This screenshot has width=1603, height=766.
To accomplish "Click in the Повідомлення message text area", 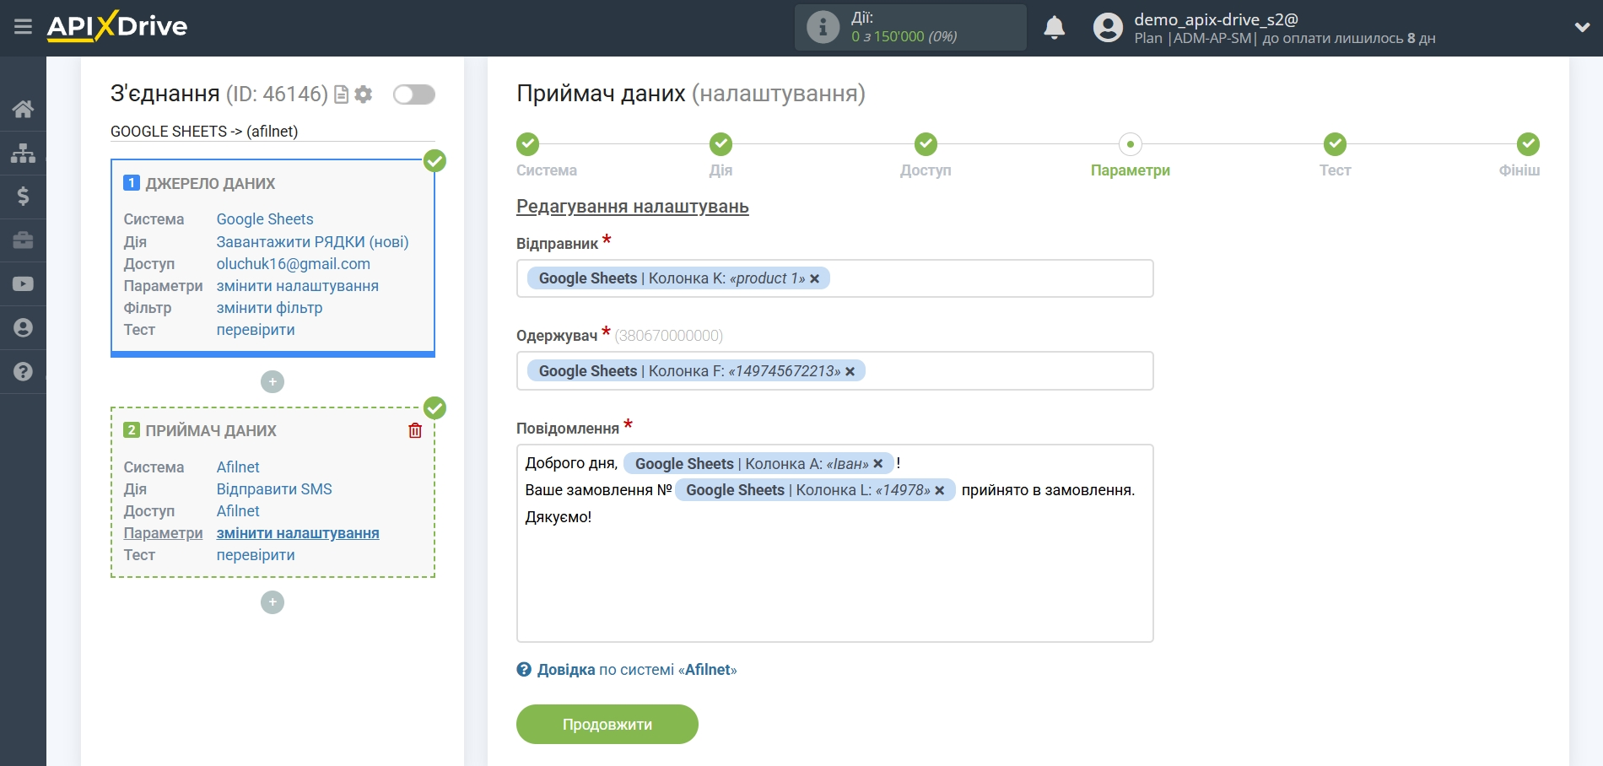I will pos(834,582).
